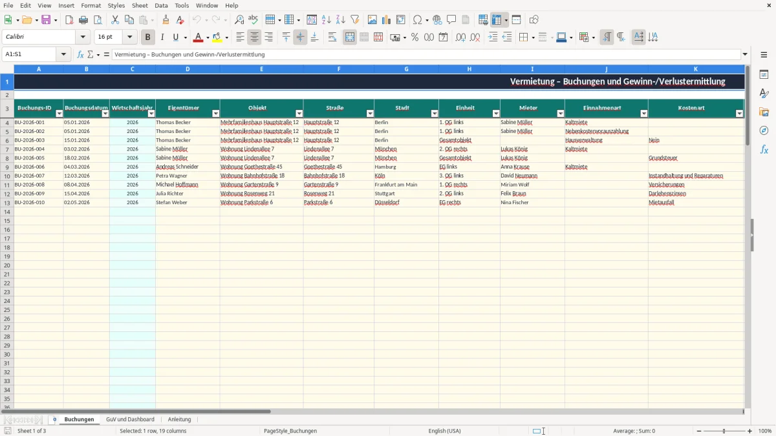The image size is (776, 436).
Task: Toggle Align Left
Action: pos(240,37)
